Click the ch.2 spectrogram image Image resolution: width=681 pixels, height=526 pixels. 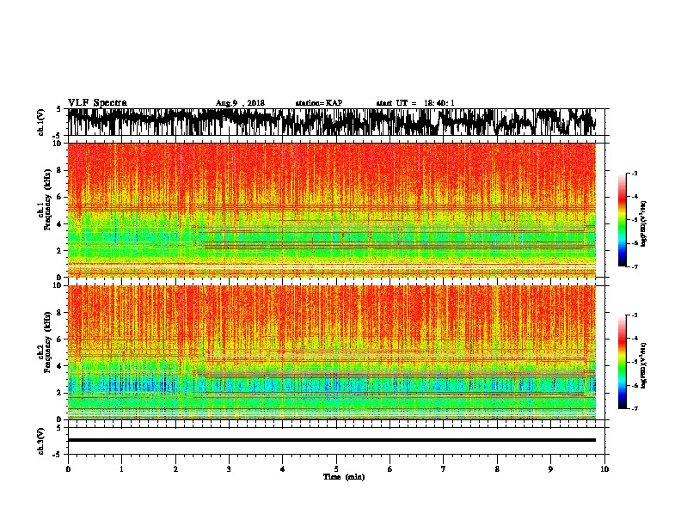(x=332, y=352)
